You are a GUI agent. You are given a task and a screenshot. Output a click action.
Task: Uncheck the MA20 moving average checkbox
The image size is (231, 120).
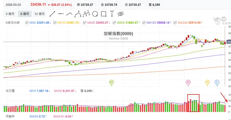tap(85, 23)
